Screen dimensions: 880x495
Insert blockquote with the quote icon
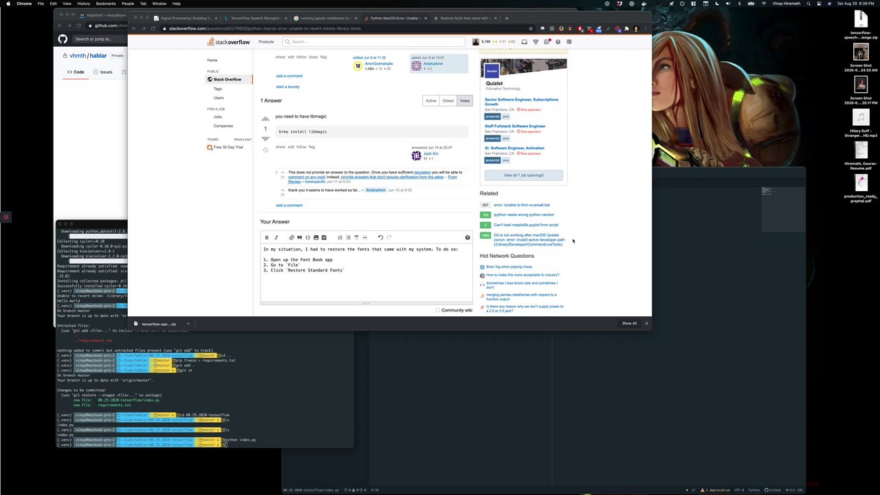tap(300, 238)
